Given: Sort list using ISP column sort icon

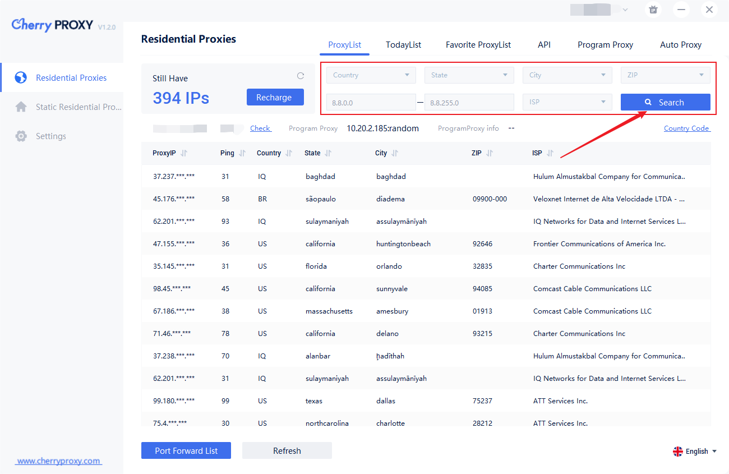Looking at the screenshot, I should click(550, 153).
